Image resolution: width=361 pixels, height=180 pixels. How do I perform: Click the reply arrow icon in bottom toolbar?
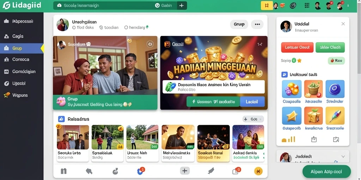89,171
